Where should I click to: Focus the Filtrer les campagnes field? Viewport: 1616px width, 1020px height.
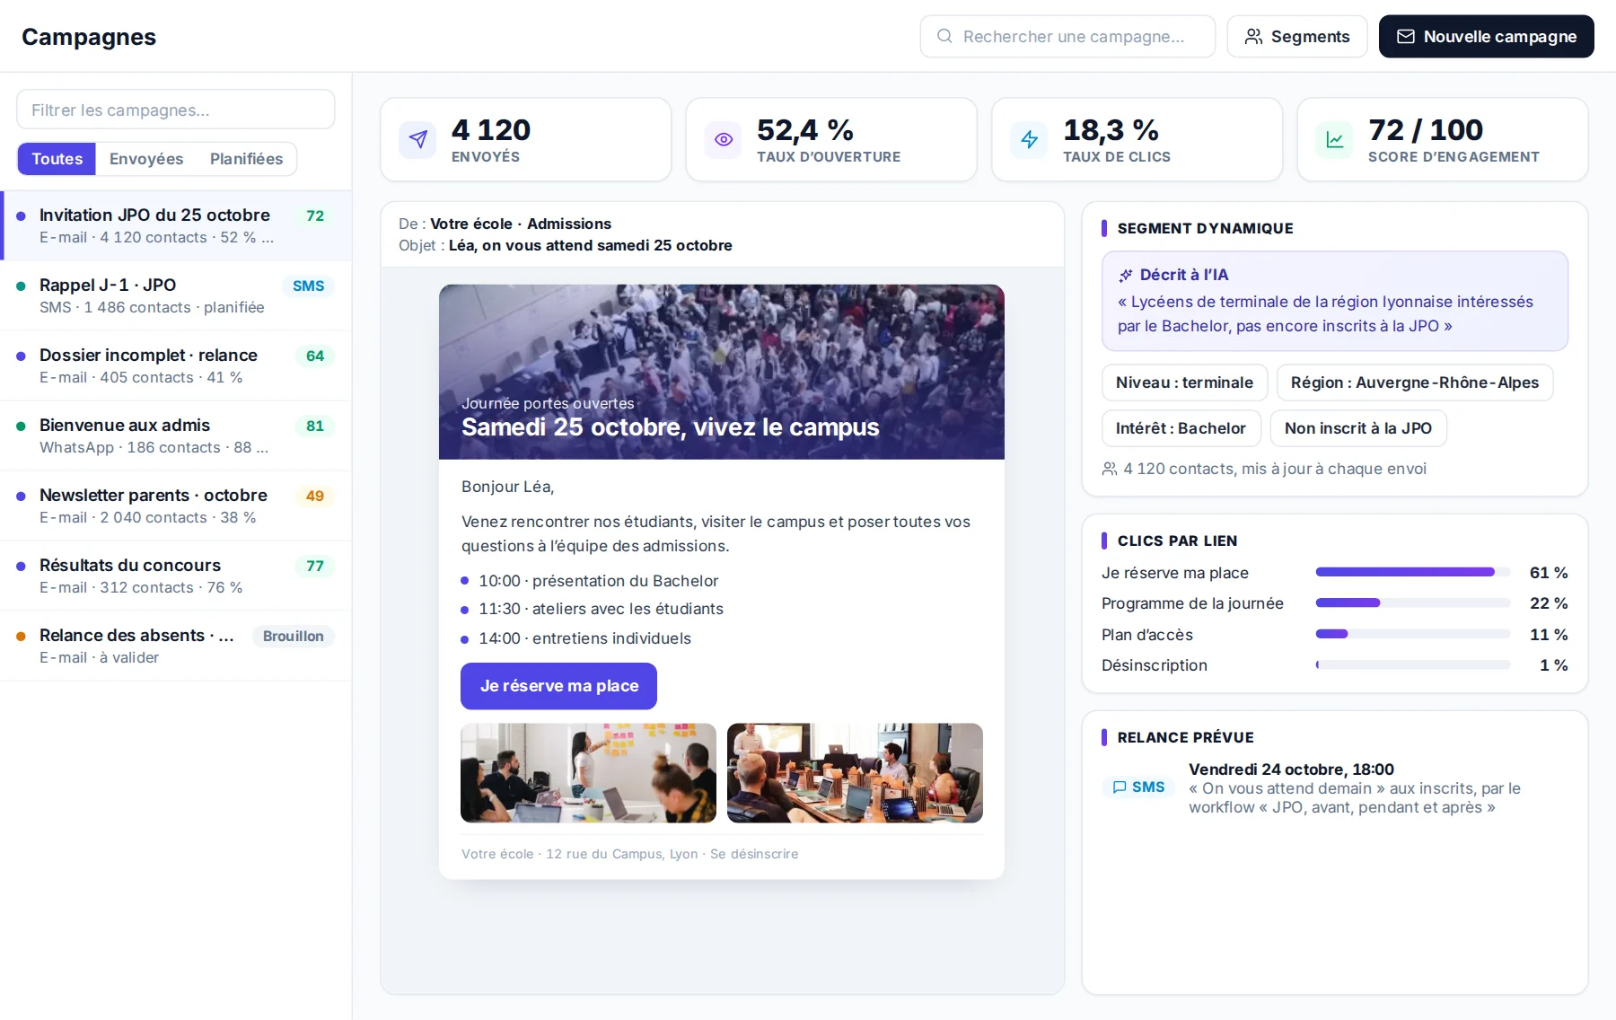point(176,110)
